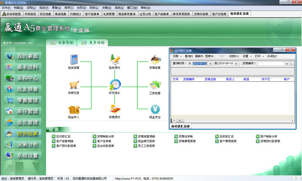Open the 文件(F) menu
Image resolution: width=302 pixels, height=181 pixels.
[x=6, y=8]
